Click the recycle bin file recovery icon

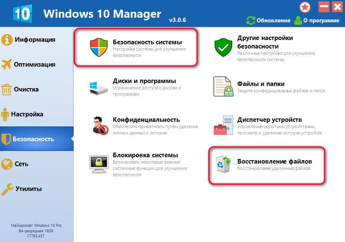click(x=223, y=164)
